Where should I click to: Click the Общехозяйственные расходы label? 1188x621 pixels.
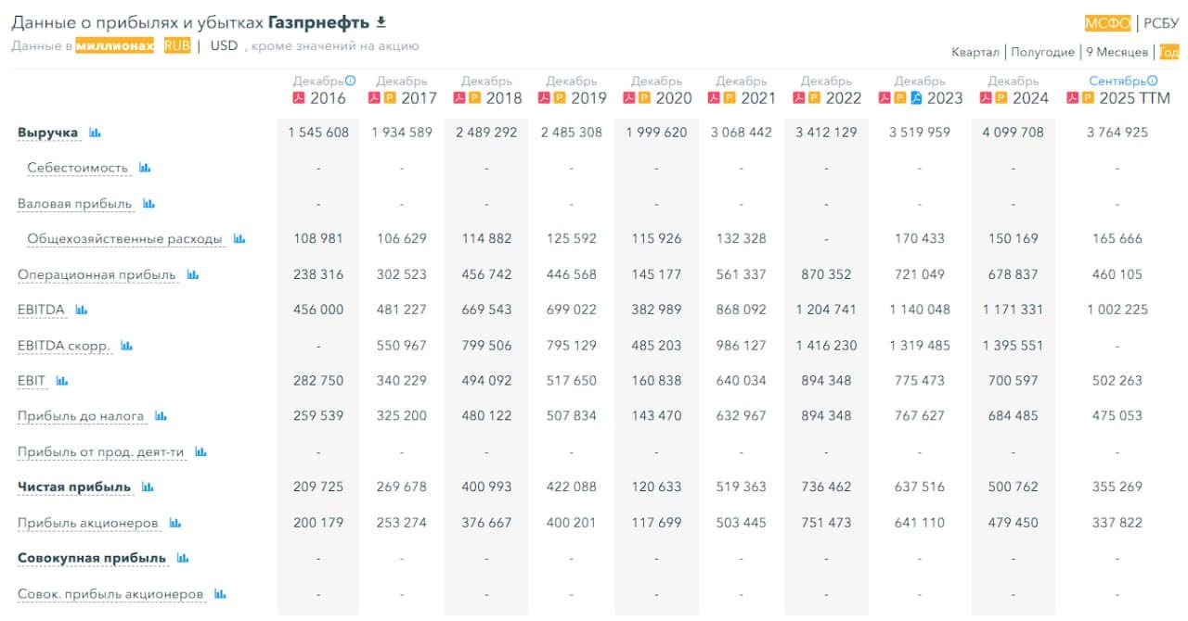pos(124,239)
